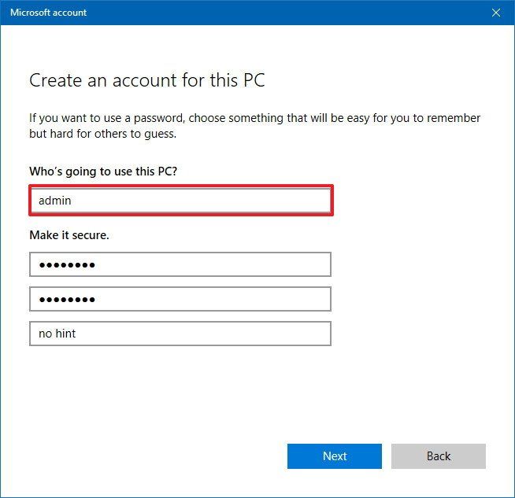Close the Microsoft account dialog
515x498 pixels.
(496, 13)
